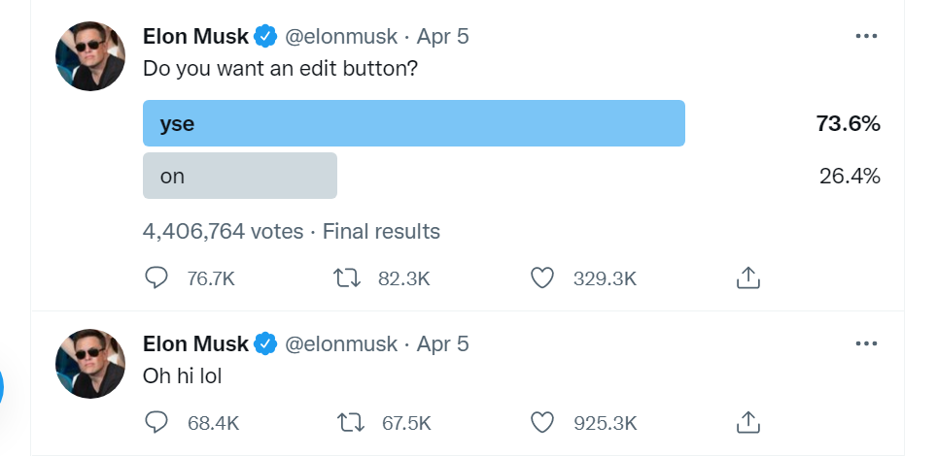Viewport: 937px width, 456px height.
Task: Click the "on" poll result bar
Action: pos(240,176)
